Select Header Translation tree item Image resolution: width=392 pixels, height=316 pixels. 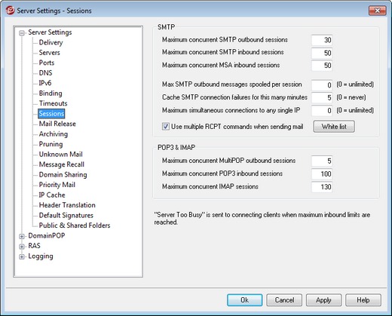point(67,205)
